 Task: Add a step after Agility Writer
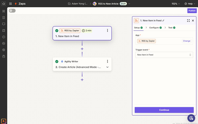click(x=82, y=80)
